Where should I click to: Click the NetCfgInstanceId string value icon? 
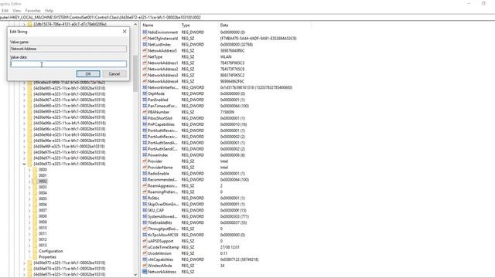point(145,38)
